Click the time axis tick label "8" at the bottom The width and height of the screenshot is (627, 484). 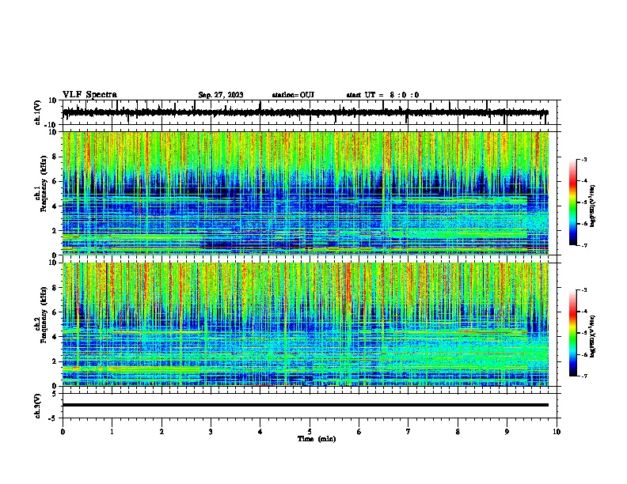[x=458, y=432]
